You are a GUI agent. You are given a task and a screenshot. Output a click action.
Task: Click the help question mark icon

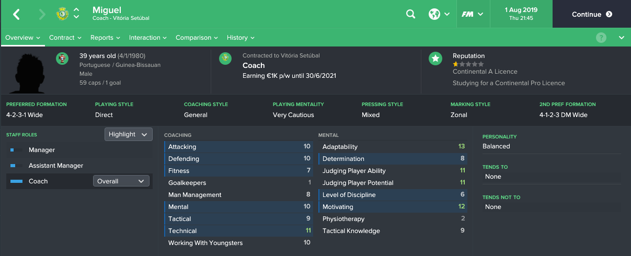coord(601,38)
